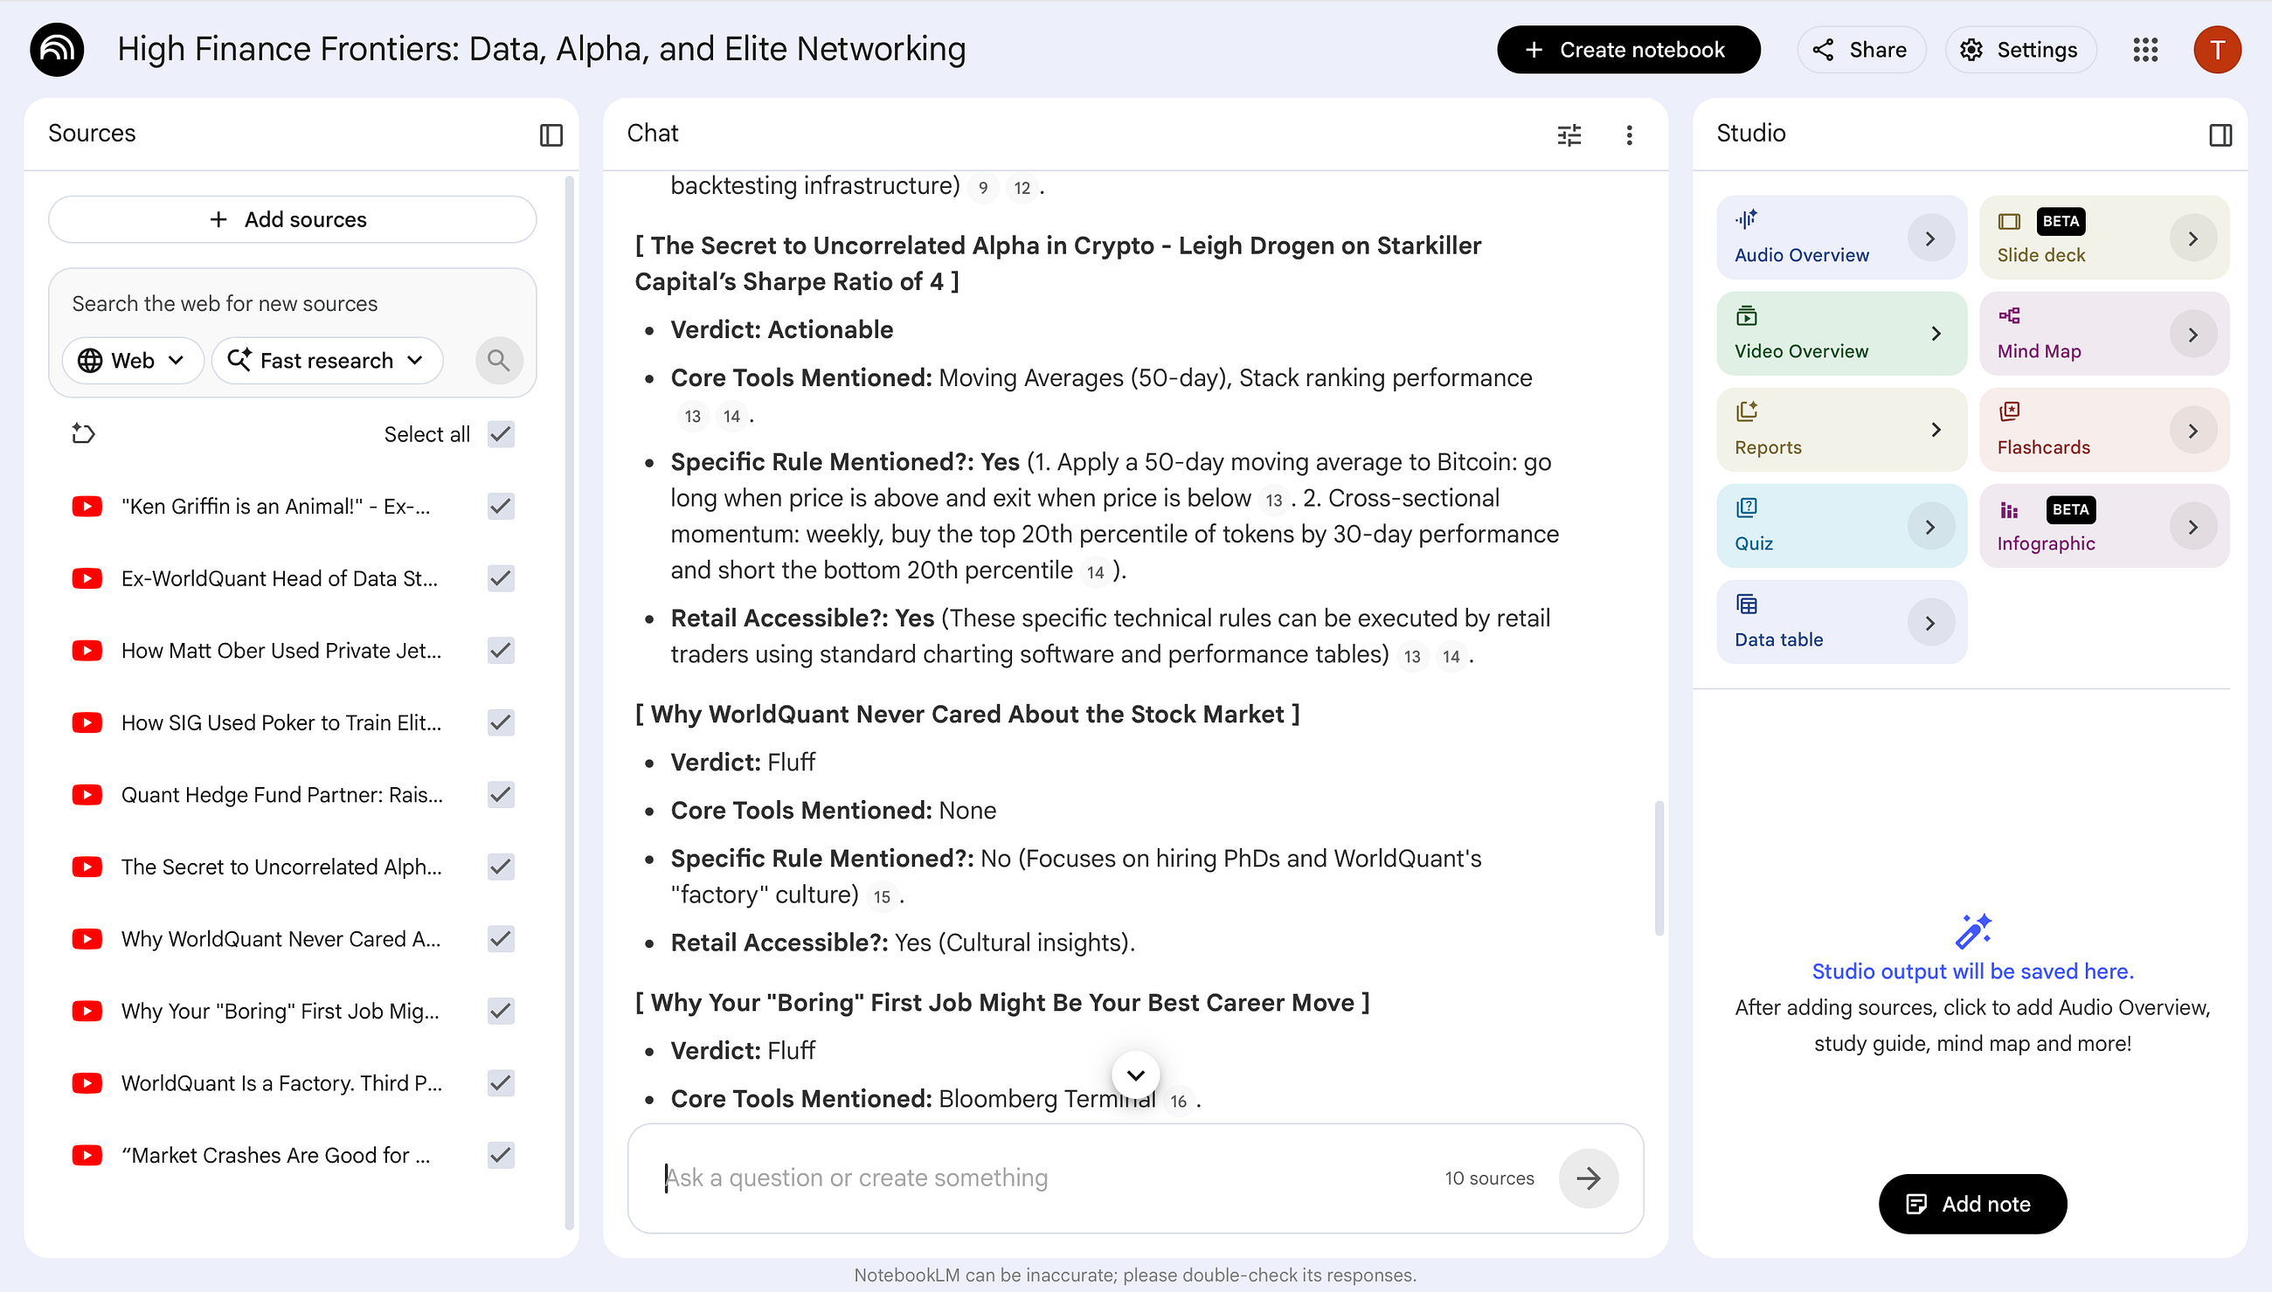Open Google apps grid icon

pyautogui.click(x=2145, y=50)
